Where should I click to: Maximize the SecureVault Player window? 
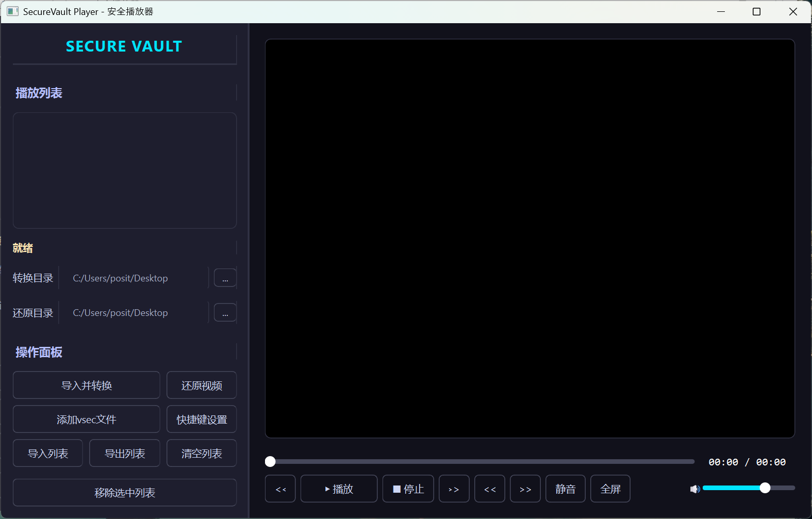point(756,11)
